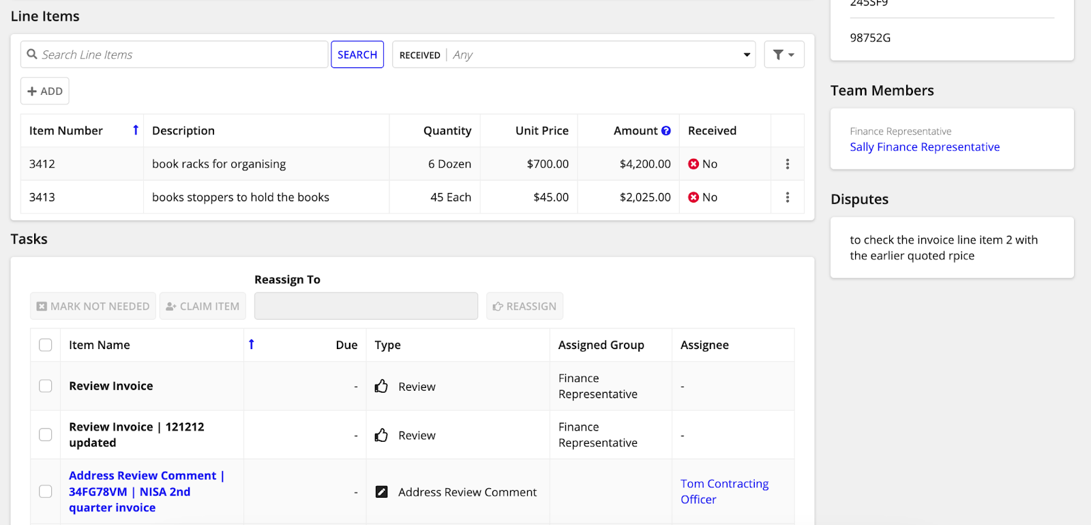Click the $4,200.00 amount cell

click(x=645, y=164)
